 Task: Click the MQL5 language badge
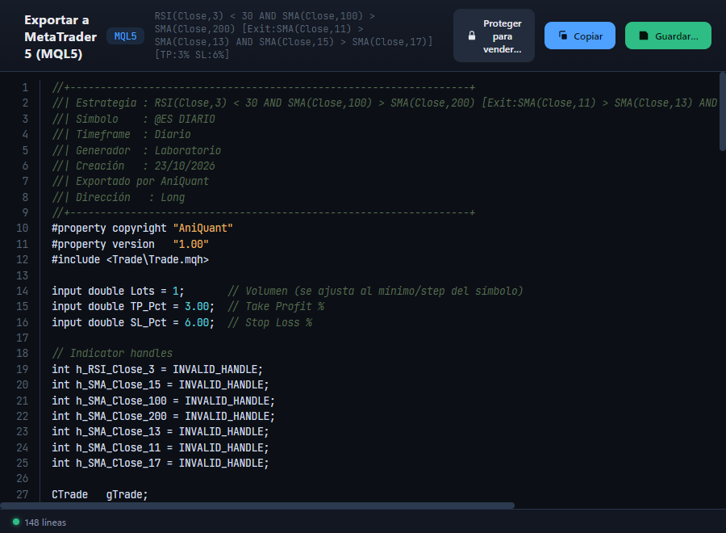pyautogui.click(x=126, y=36)
